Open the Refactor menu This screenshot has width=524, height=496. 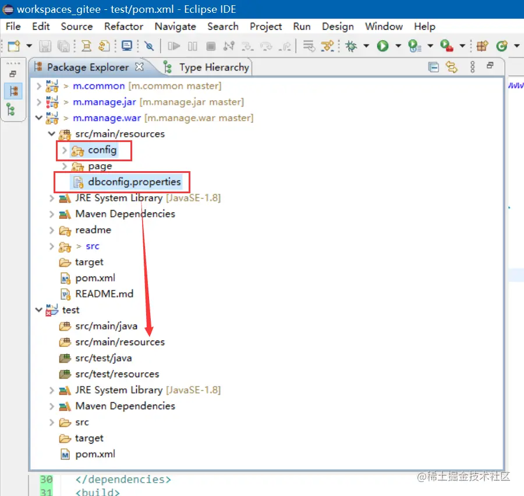tap(123, 26)
